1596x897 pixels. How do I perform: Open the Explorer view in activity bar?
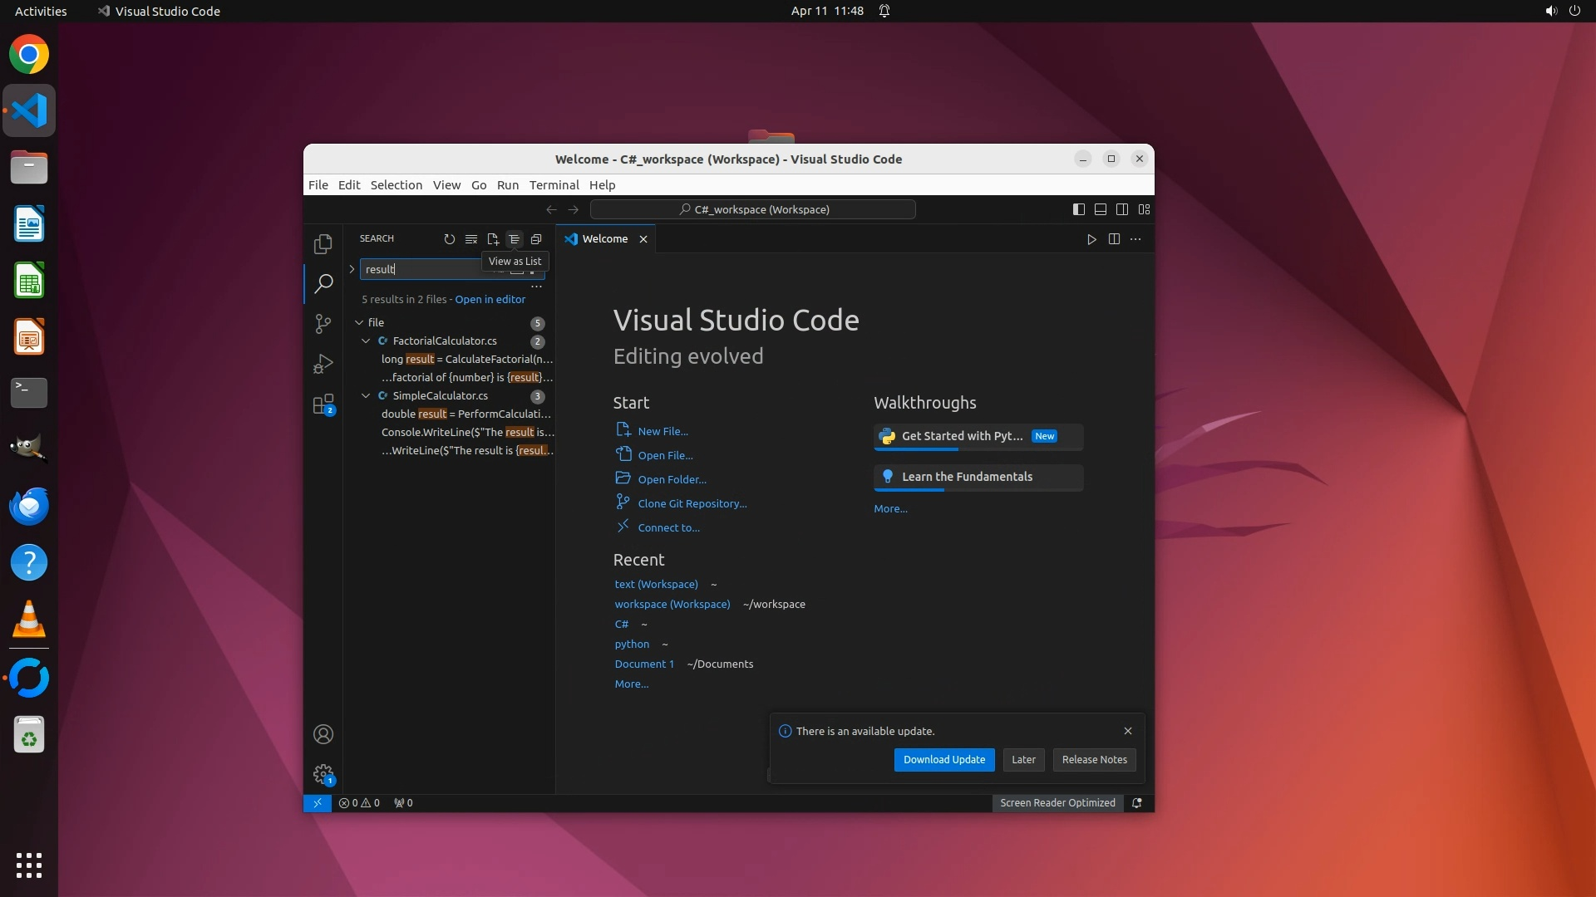323,244
